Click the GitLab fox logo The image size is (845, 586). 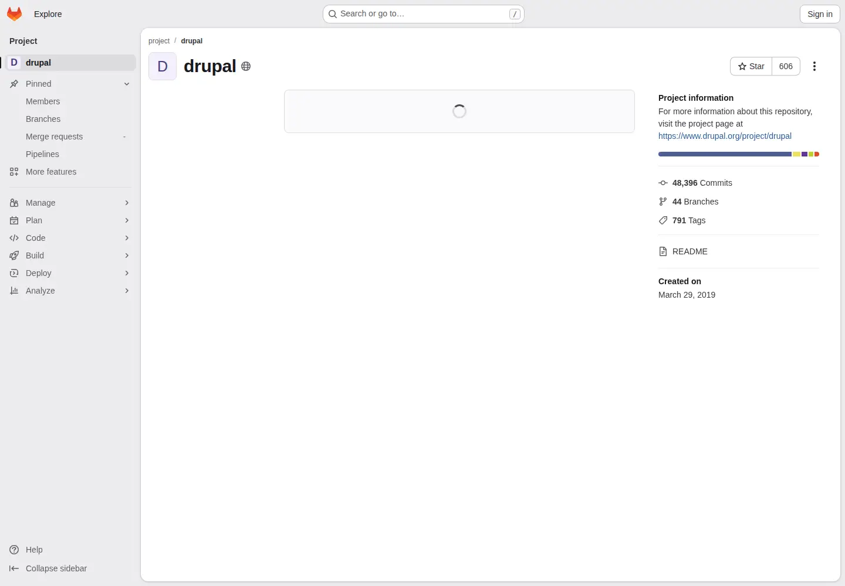coord(15,14)
